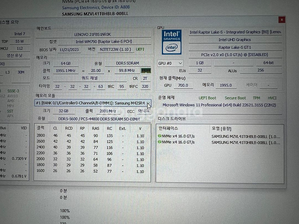Viewport: 299px width, 224px height.
Task: Click the CL column header in timing table
Action: (x=55, y=128)
